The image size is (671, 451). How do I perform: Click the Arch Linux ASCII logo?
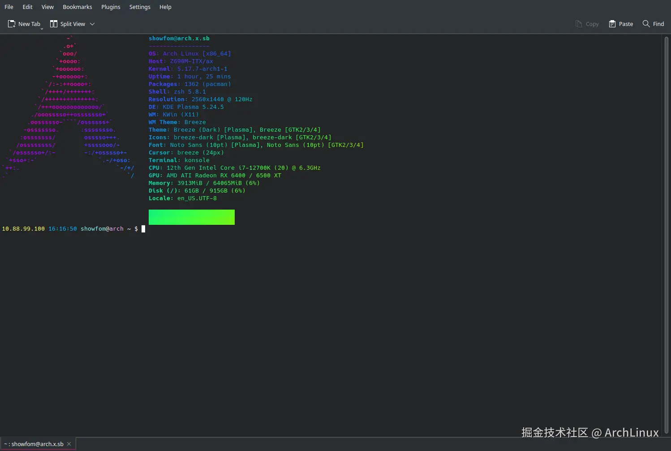coord(68,107)
